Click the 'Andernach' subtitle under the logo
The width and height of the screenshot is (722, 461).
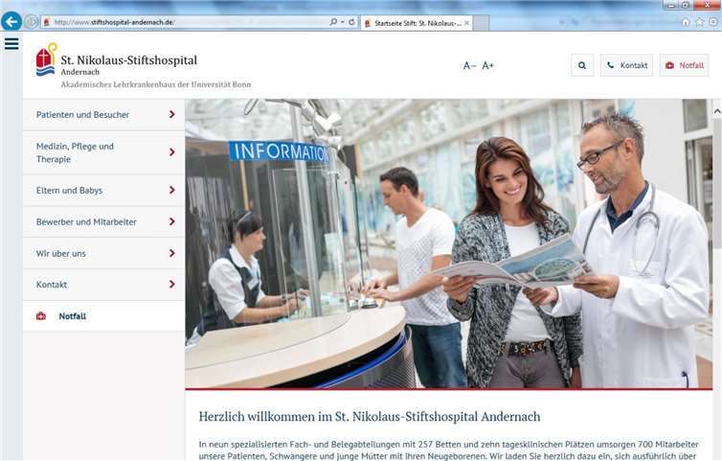click(80, 72)
